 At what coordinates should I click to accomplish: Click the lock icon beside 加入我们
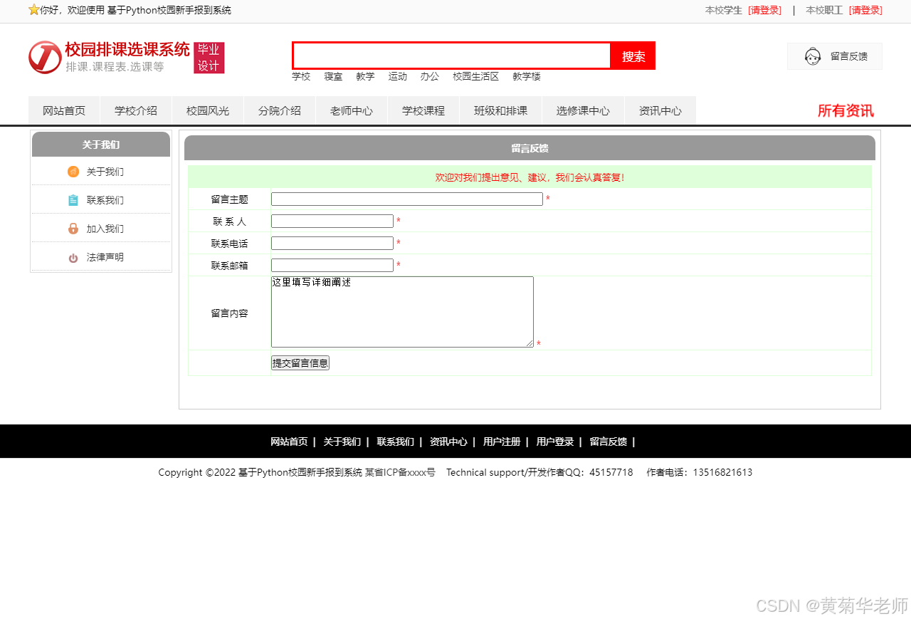pos(73,229)
